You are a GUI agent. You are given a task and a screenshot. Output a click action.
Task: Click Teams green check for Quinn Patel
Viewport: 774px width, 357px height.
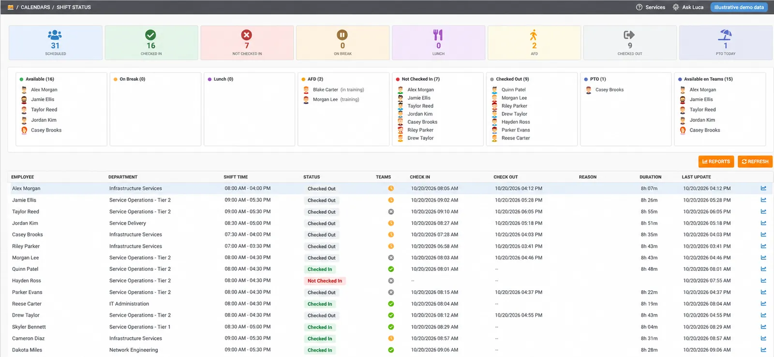391,269
